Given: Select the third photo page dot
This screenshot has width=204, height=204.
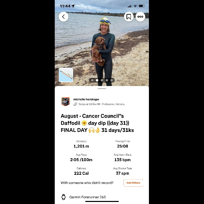Looking at the screenshot, I should [x=102, y=80].
